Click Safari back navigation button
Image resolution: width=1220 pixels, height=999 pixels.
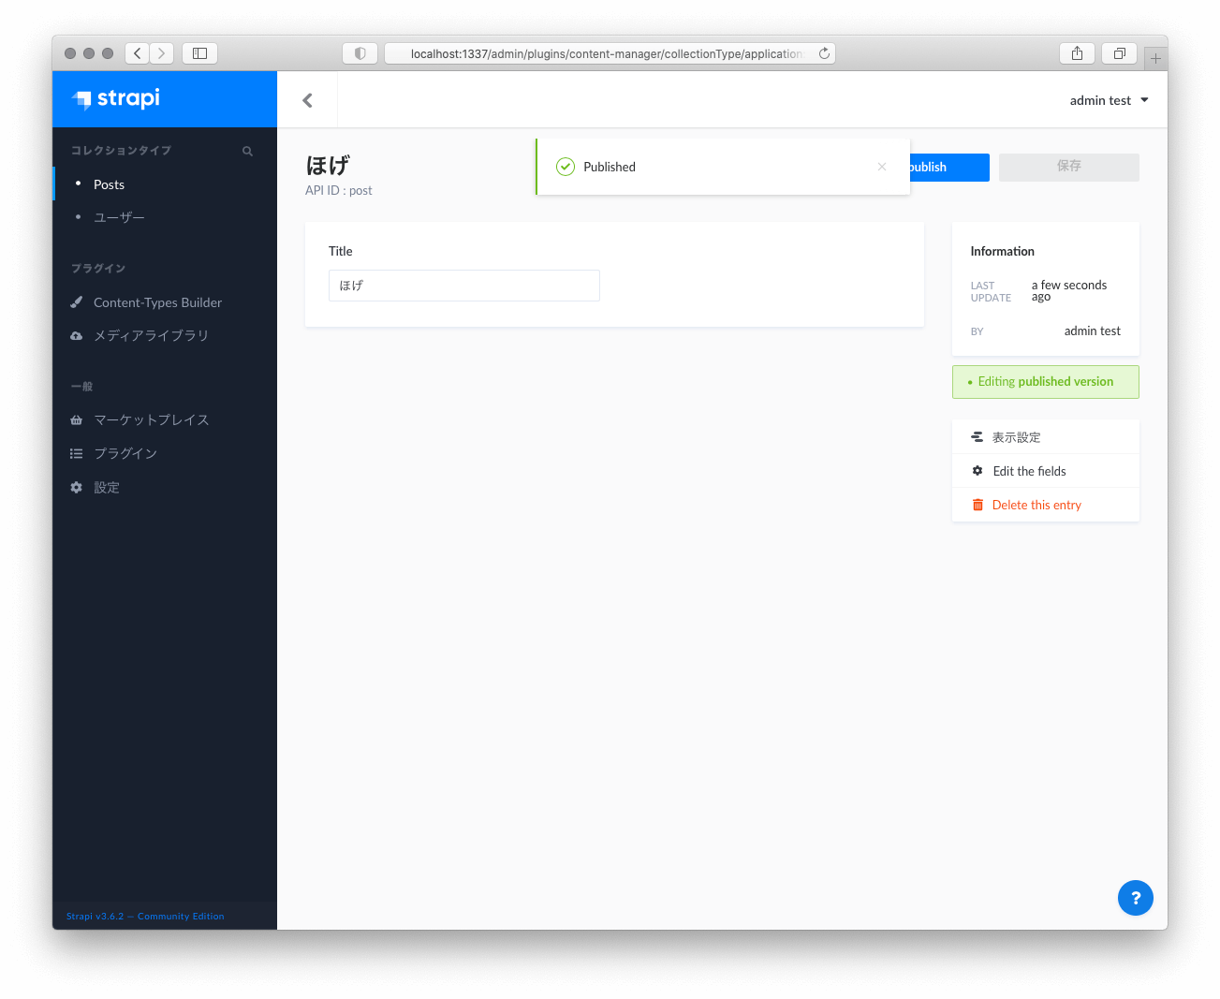137,53
